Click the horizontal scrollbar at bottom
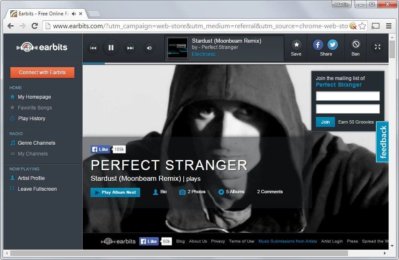Viewport: 399px width, 260px height. pyautogui.click(x=179, y=253)
